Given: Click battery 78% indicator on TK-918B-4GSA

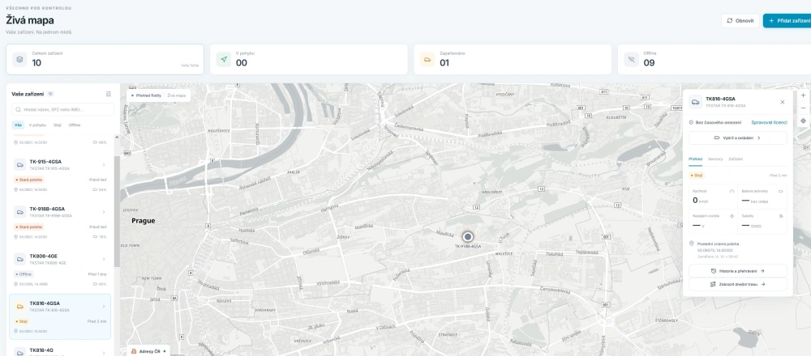Looking at the screenshot, I should 100,237.
